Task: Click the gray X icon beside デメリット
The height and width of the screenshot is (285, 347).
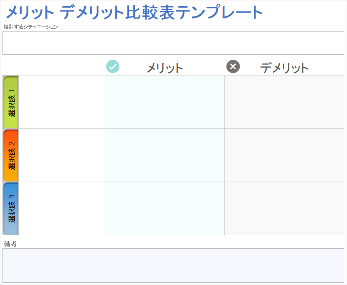Action: 233,66
